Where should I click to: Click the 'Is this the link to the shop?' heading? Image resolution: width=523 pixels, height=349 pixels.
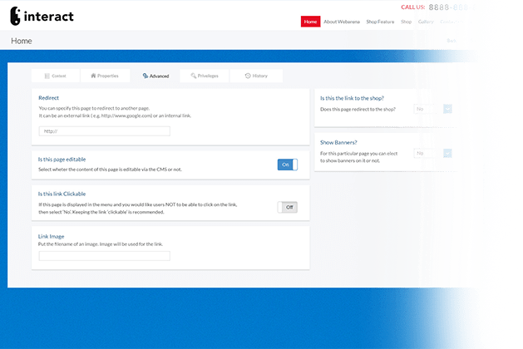point(352,98)
